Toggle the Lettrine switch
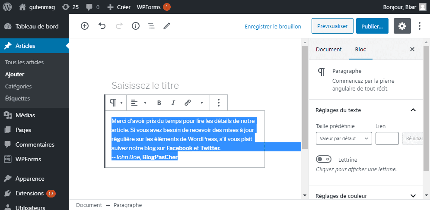Viewport: 430px width, 210px height. click(x=324, y=160)
